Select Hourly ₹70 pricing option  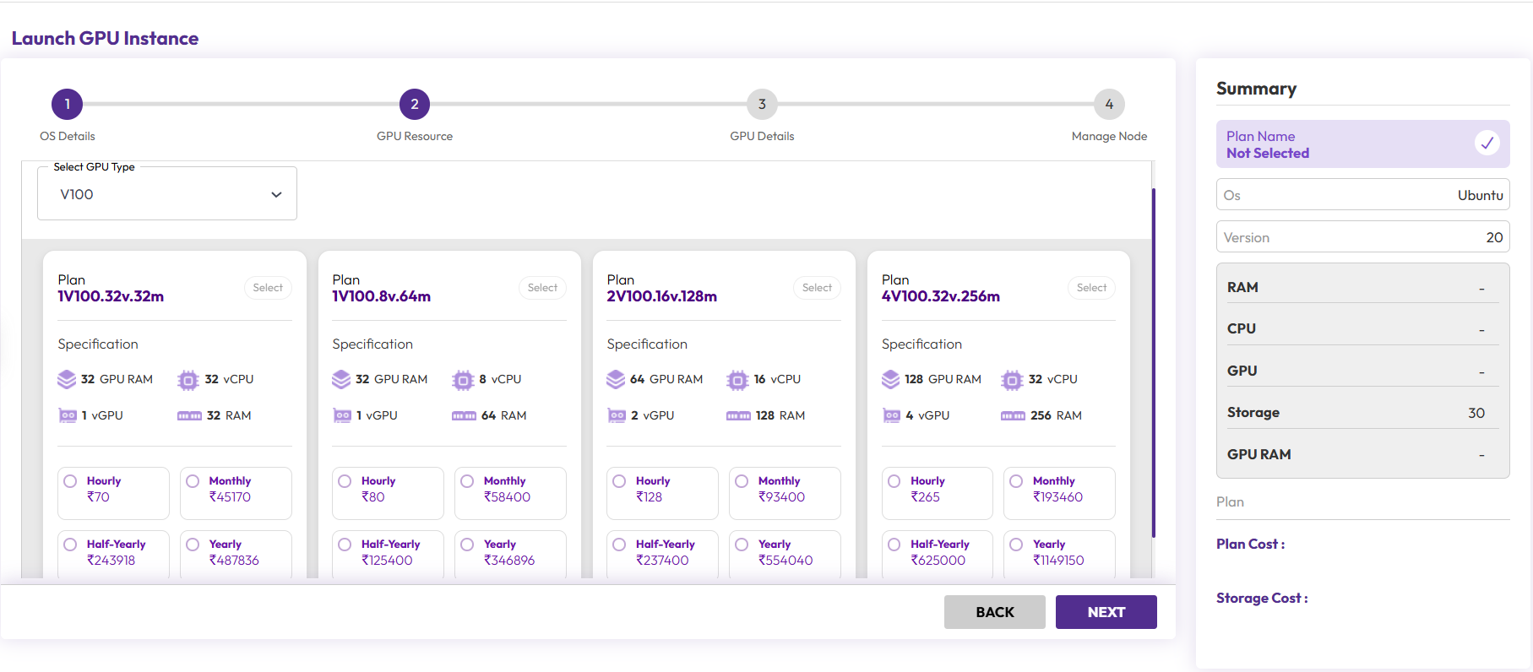pyautogui.click(x=71, y=481)
